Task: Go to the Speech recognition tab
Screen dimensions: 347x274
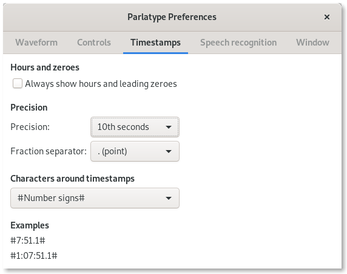Action: pyautogui.click(x=238, y=43)
